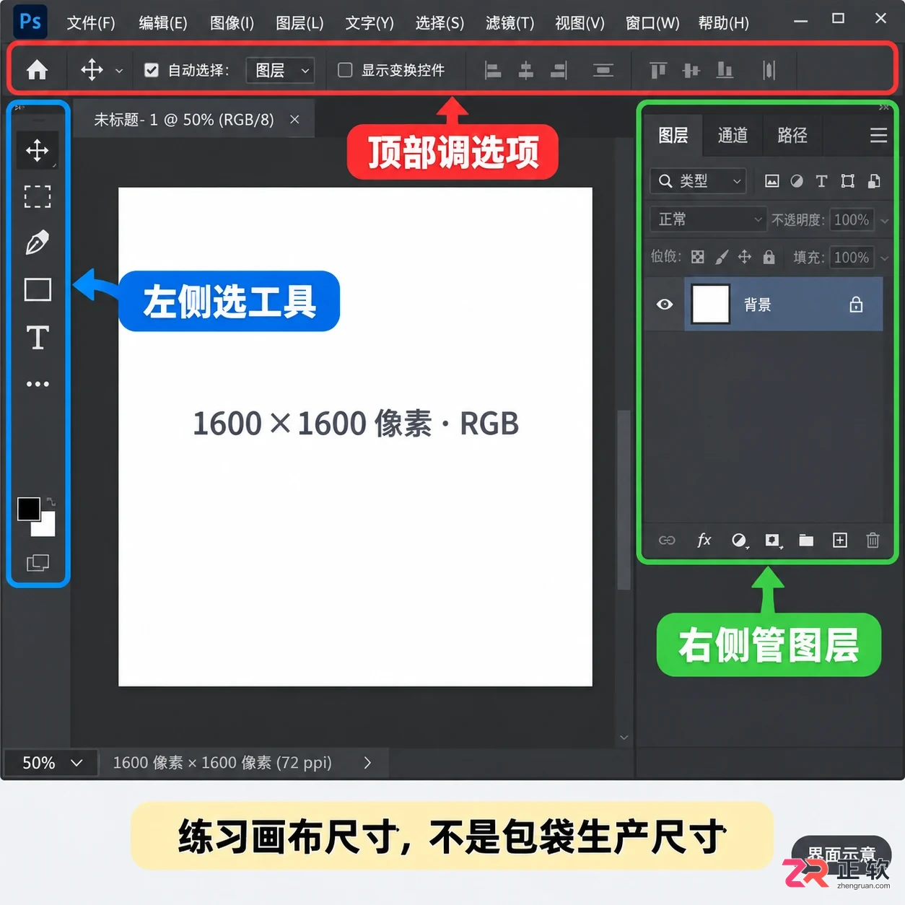Click the link layers icon
Image resolution: width=905 pixels, height=905 pixels.
[667, 541]
